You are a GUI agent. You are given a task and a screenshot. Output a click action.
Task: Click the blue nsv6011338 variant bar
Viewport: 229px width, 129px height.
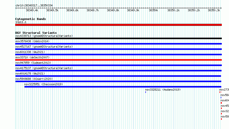pyautogui.click(x=118, y=55)
